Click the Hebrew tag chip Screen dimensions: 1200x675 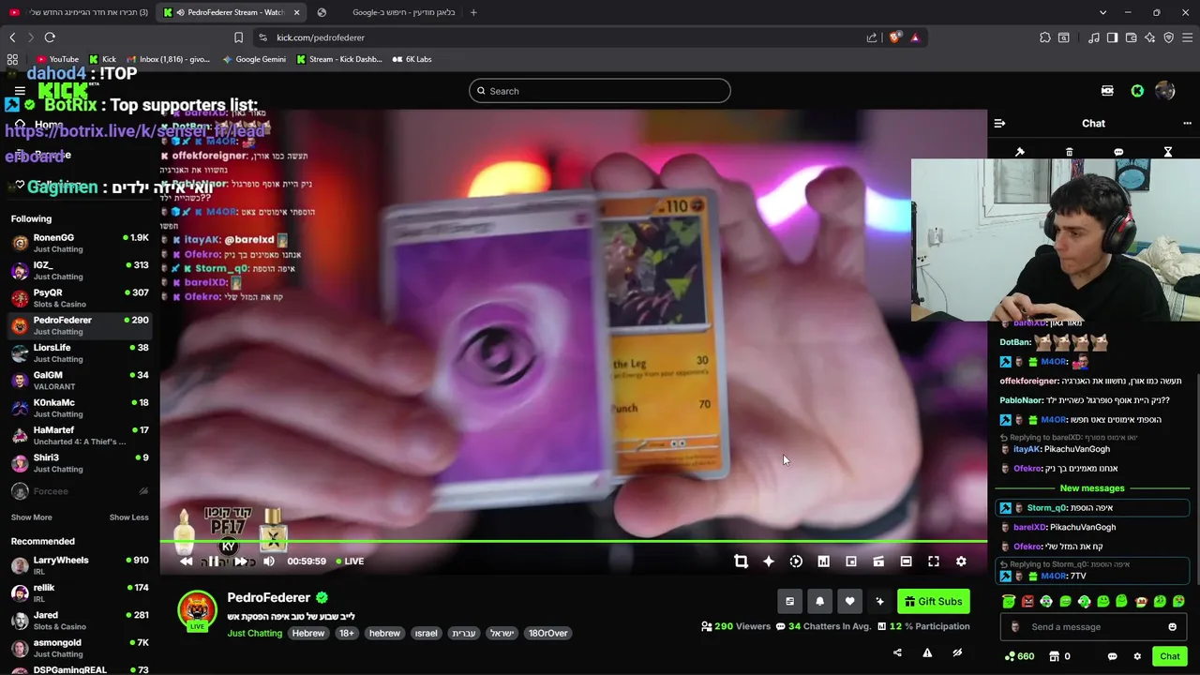coord(307,634)
